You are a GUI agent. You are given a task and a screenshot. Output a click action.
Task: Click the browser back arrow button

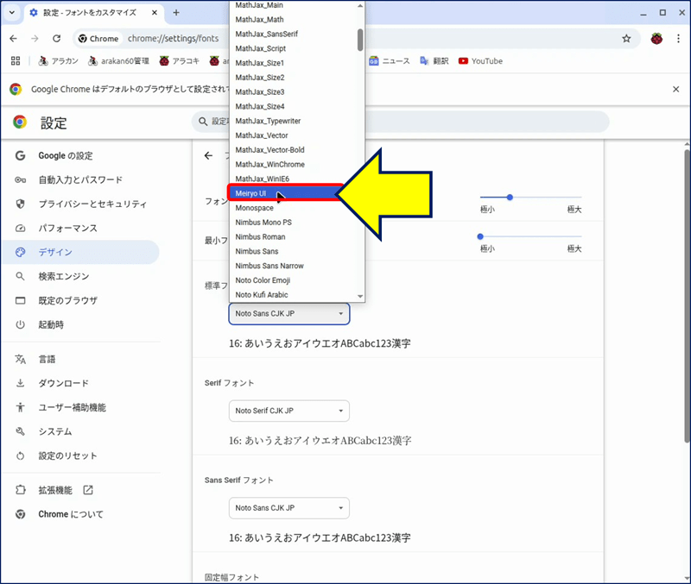click(x=13, y=39)
